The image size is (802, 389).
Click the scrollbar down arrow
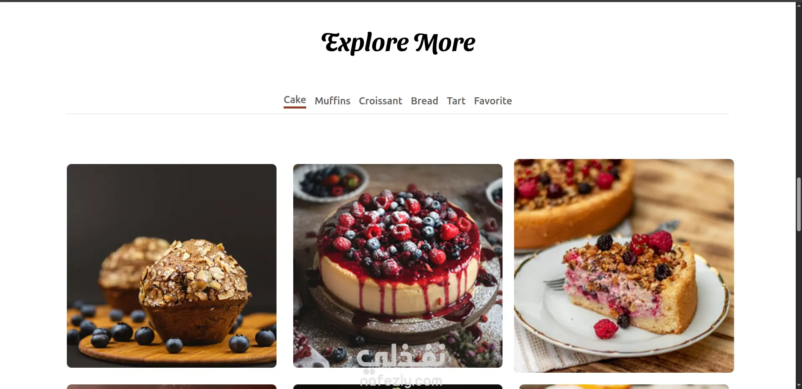click(799, 385)
